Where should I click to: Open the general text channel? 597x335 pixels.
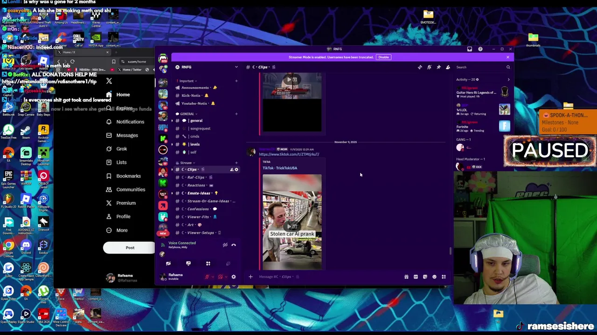coord(207,121)
